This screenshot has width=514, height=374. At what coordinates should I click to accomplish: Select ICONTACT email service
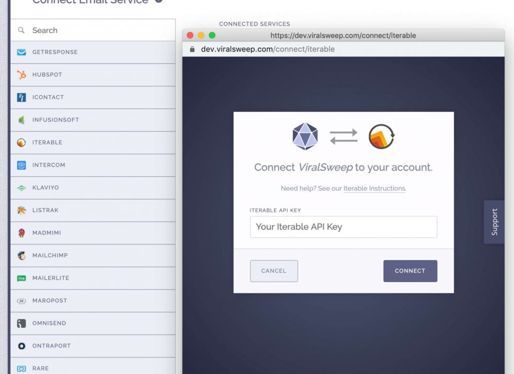[x=93, y=97]
